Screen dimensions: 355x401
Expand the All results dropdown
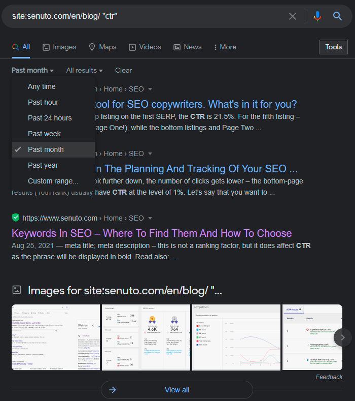coord(84,70)
